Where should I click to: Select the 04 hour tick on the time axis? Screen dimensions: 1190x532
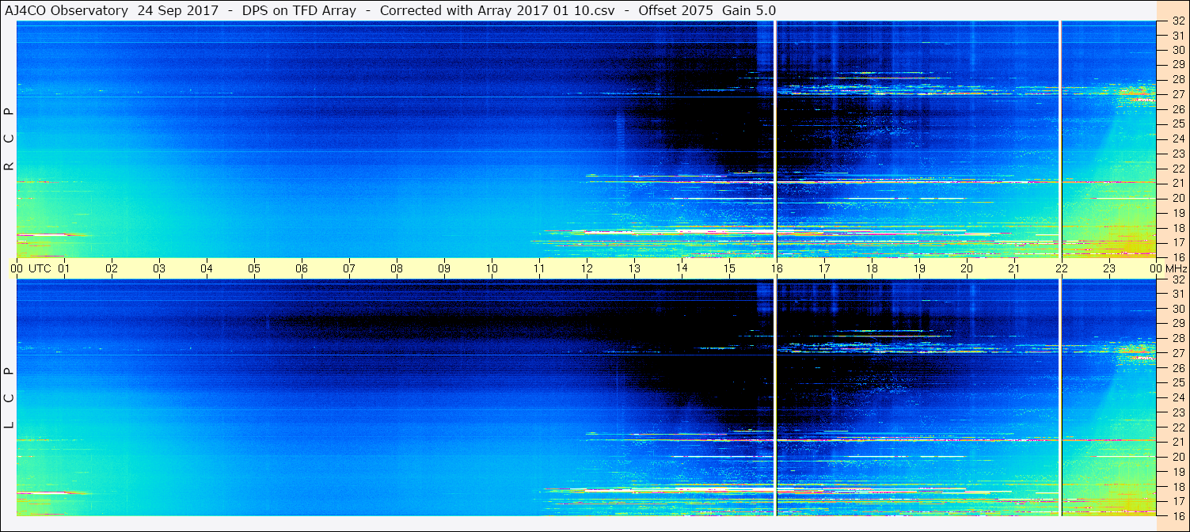[207, 268]
